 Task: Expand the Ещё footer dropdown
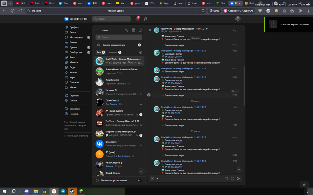click(x=67, y=129)
